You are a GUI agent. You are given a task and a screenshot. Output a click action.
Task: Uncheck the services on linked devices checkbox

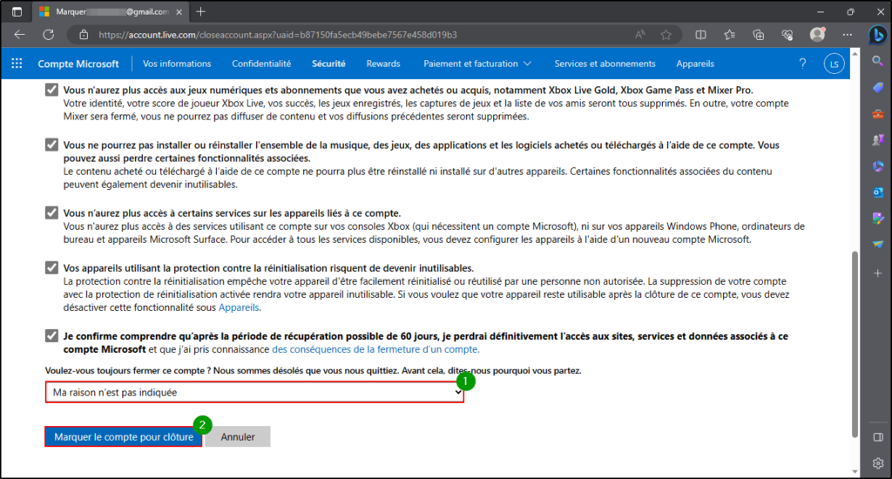[51, 213]
